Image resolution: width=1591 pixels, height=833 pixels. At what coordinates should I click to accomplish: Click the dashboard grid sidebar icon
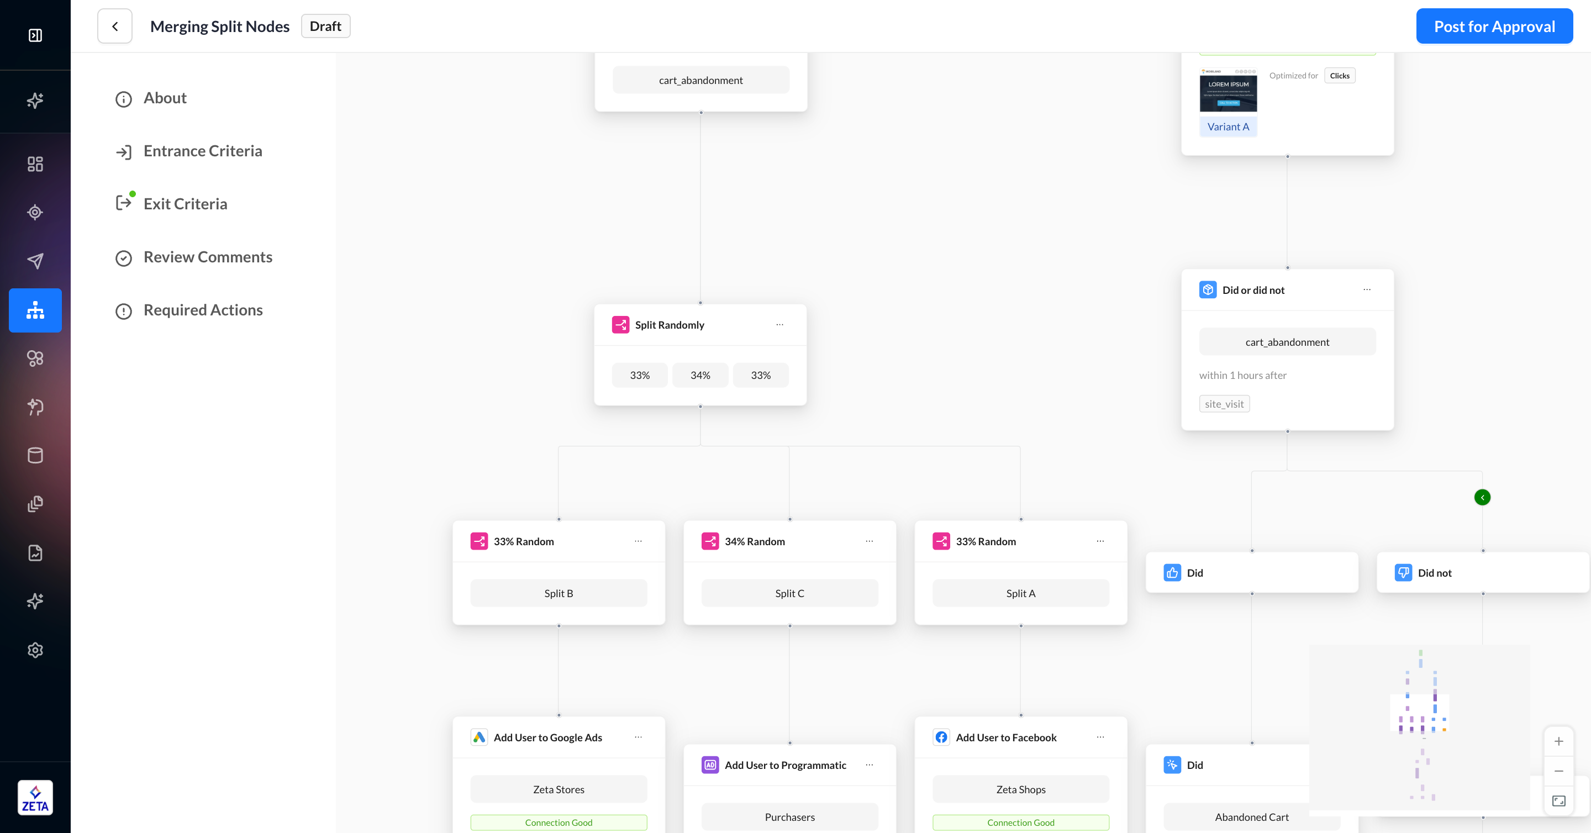coord(35,164)
